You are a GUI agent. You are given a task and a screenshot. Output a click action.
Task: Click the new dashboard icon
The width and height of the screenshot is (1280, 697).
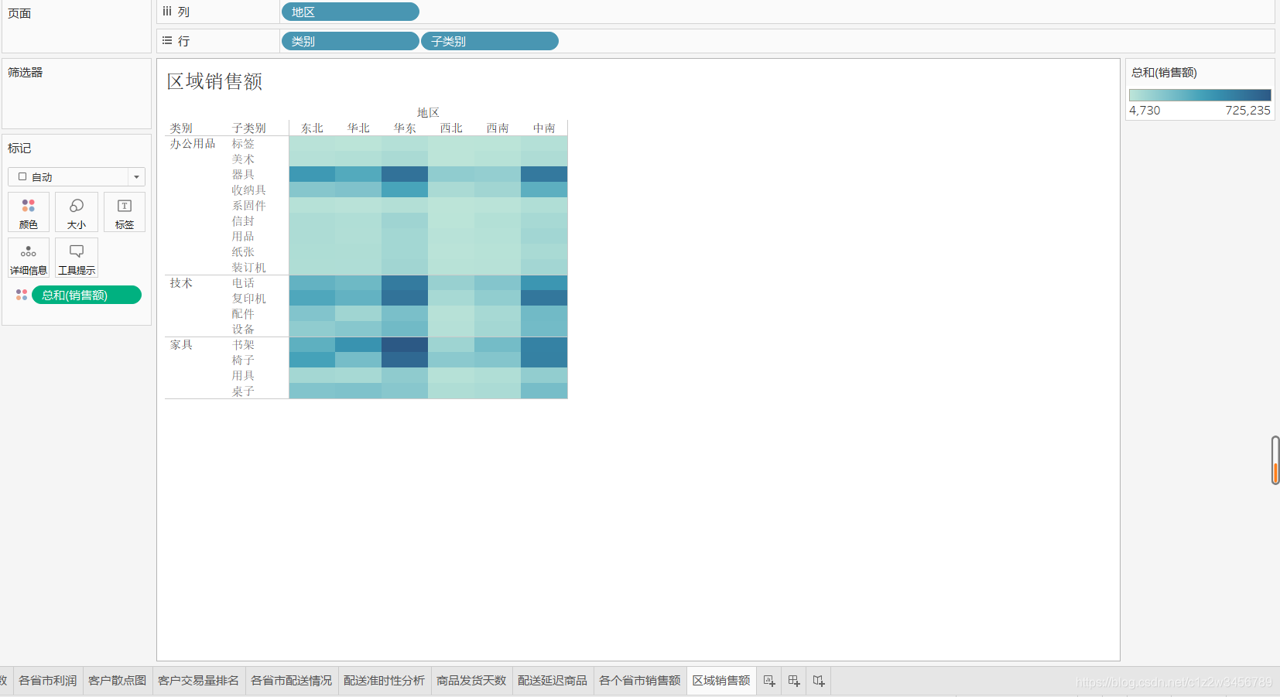point(794,681)
